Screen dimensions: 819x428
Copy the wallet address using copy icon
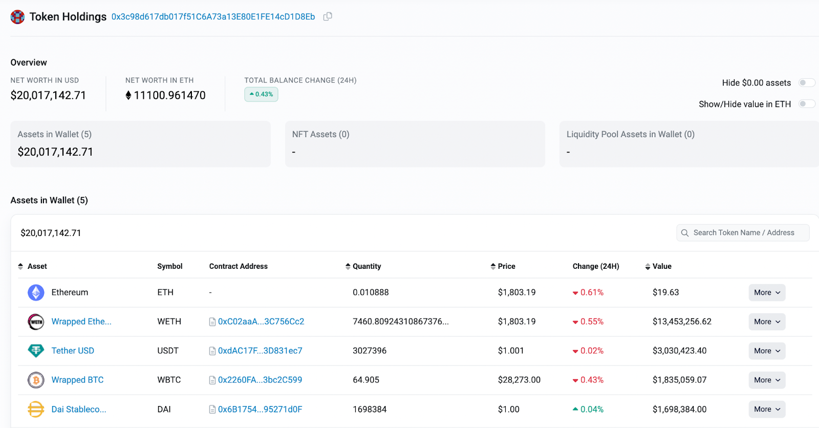(x=328, y=16)
